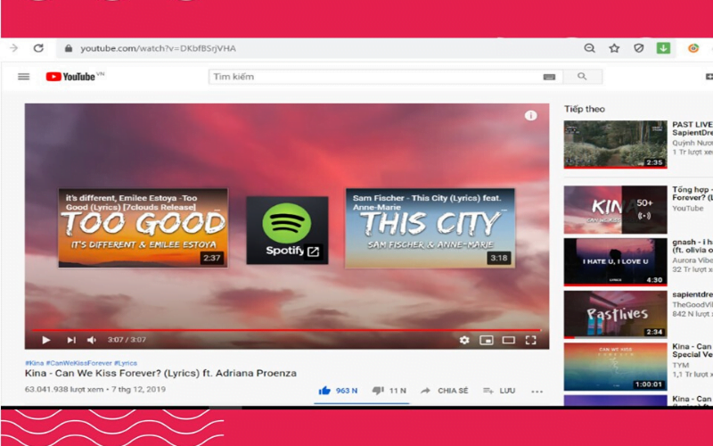The width and height of the screenshot is (713, 446).
Task: Open the Too Good end-screen video
Action: click(x=143, y=227)
